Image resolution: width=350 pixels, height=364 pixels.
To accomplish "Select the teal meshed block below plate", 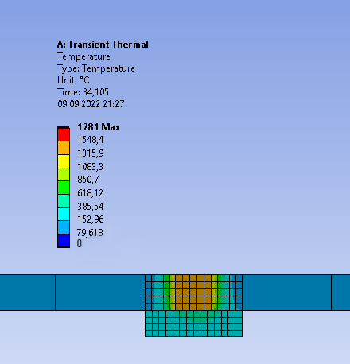I will (x=193, y=323).
